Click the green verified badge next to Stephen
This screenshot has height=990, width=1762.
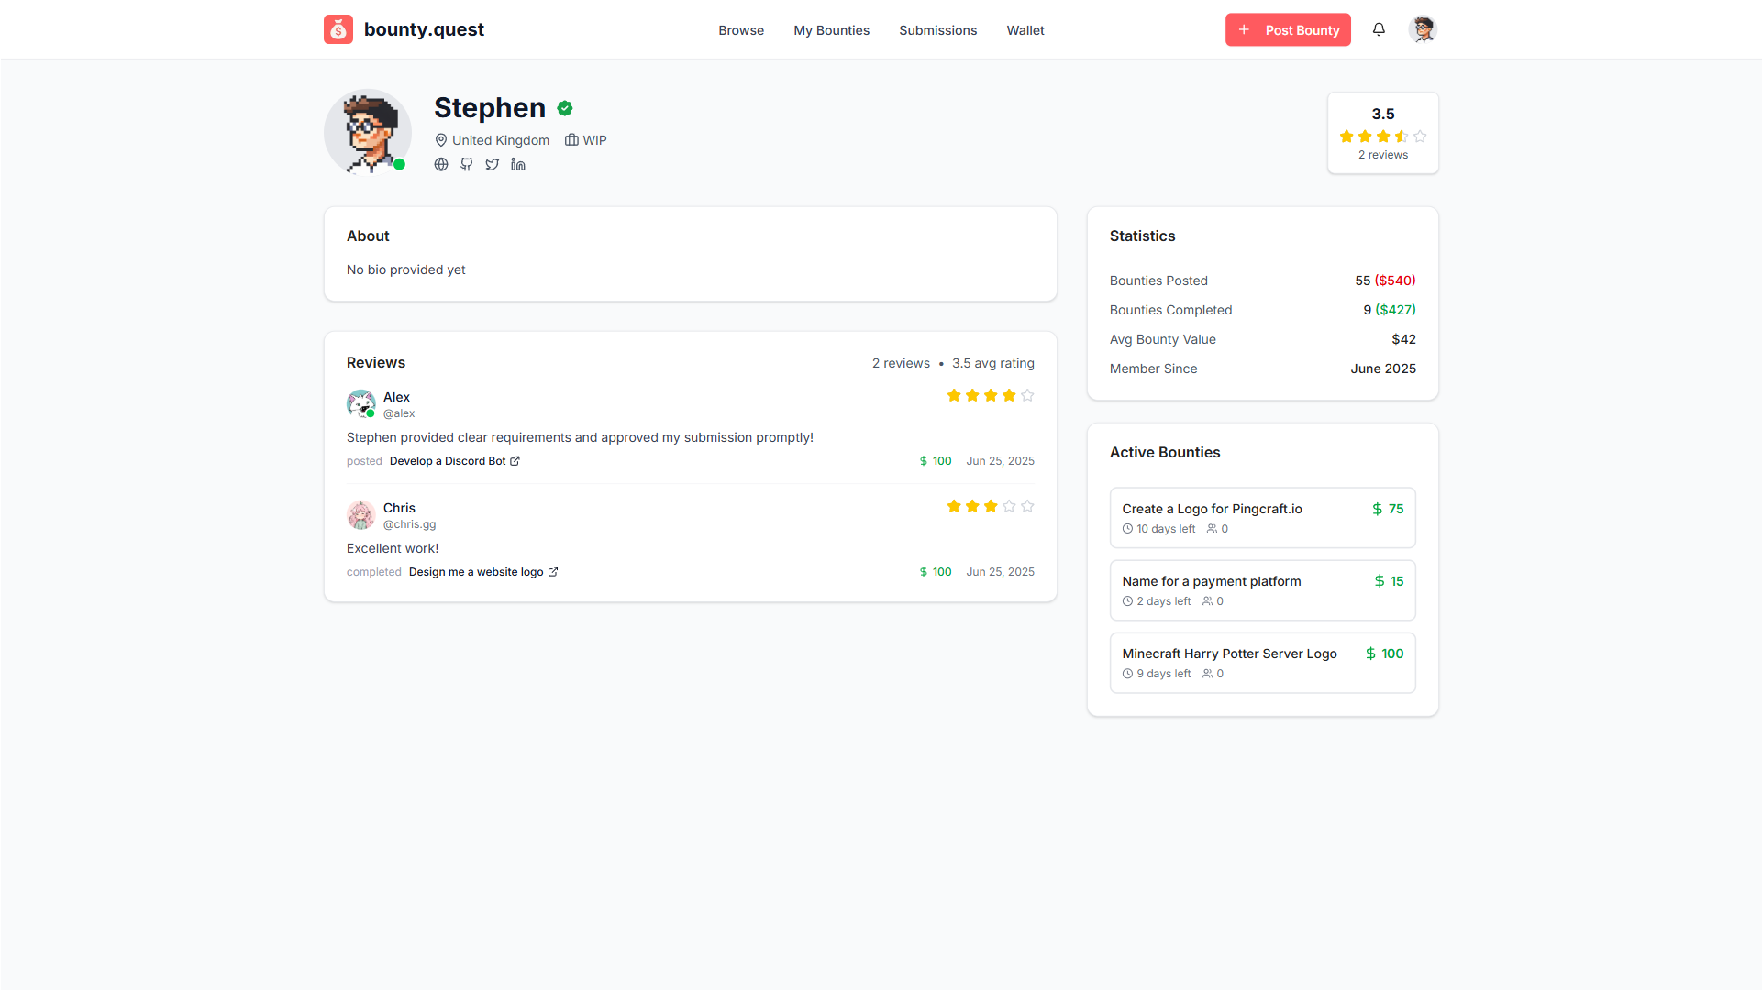click(565, 108)
